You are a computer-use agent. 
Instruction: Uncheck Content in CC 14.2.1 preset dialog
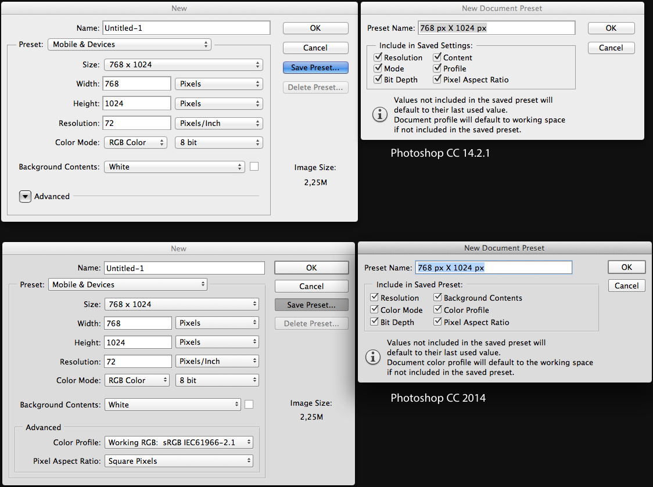(437, 57)
